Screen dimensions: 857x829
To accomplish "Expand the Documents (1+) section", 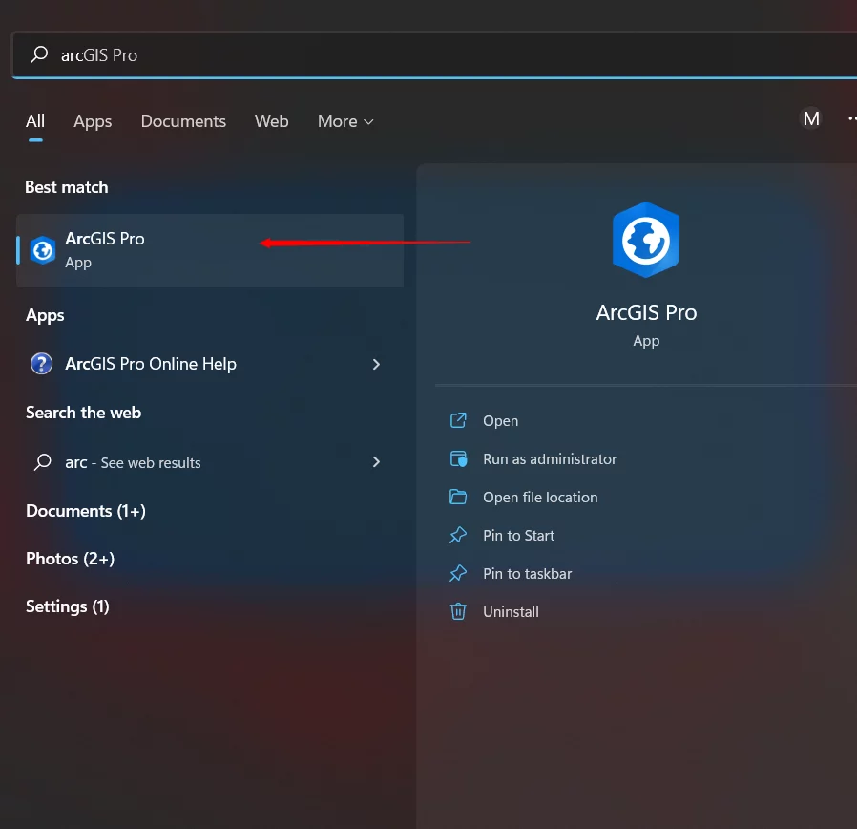I will pyautogui.click(x=86, y=511).
